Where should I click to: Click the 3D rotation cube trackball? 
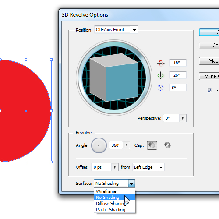114,78
